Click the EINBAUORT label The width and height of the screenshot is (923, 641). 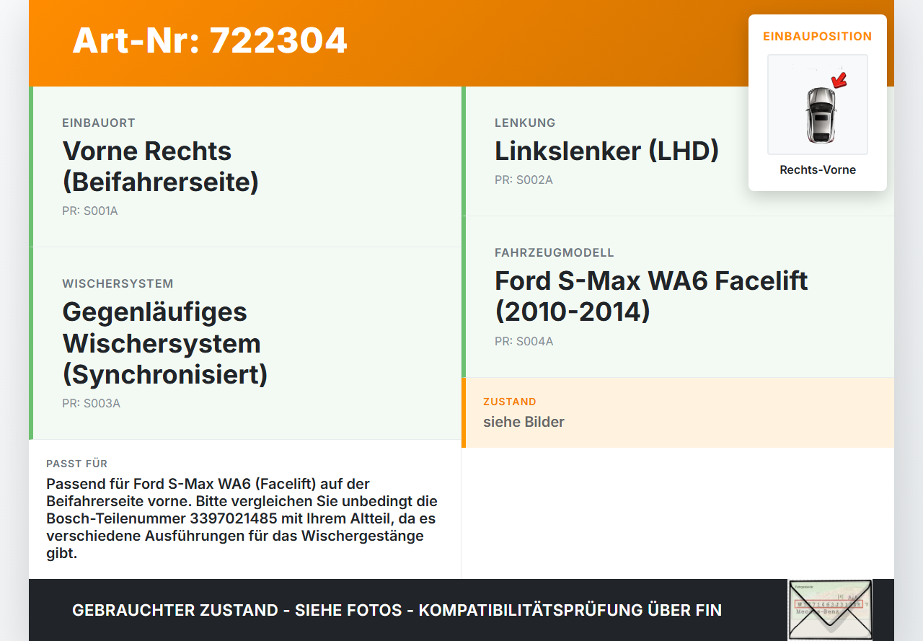tap(99, 123)
